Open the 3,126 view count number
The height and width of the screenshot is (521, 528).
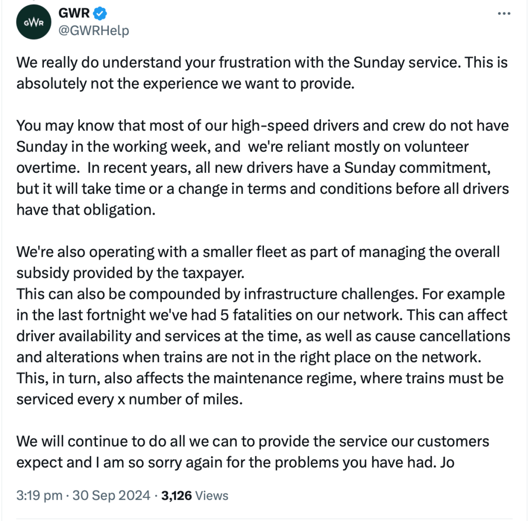[176, 496]
